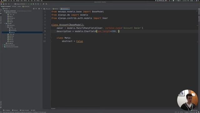The image size is (200, 113).
Task: Open the Help menu
Action: pyautogui.click(x=42, y=1)
